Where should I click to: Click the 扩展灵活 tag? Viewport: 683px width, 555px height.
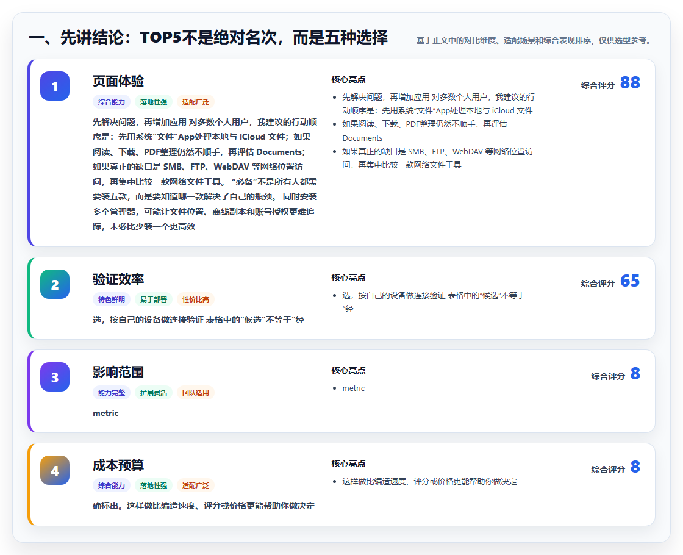153,393
